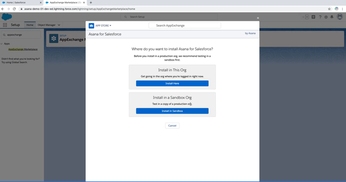The width and height of the screenshot is (346, 182).
Task: Cancel the Asana installation dialog
Action: 172,126
